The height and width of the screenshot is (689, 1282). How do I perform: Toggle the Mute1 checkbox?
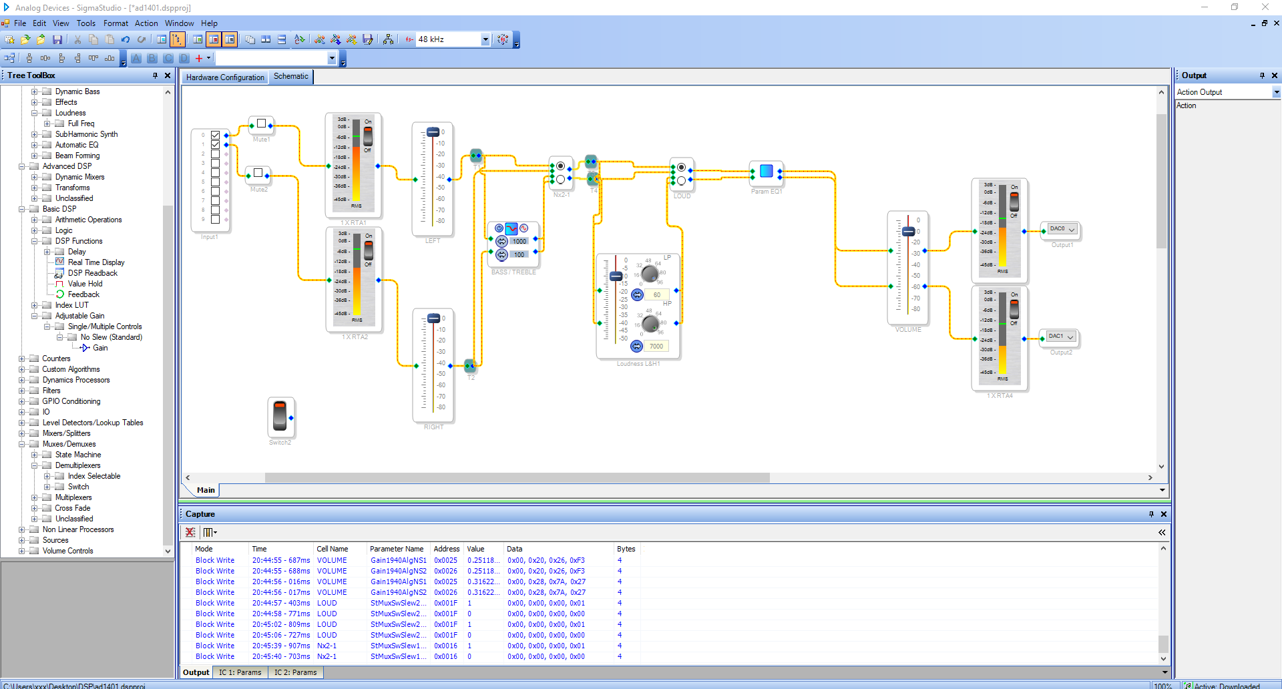[261, 124]
